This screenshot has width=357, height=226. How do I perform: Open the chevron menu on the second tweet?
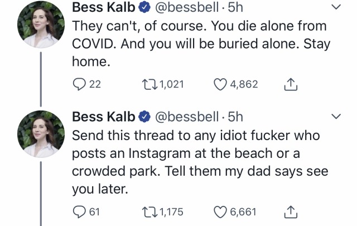[x=336, y=117]
